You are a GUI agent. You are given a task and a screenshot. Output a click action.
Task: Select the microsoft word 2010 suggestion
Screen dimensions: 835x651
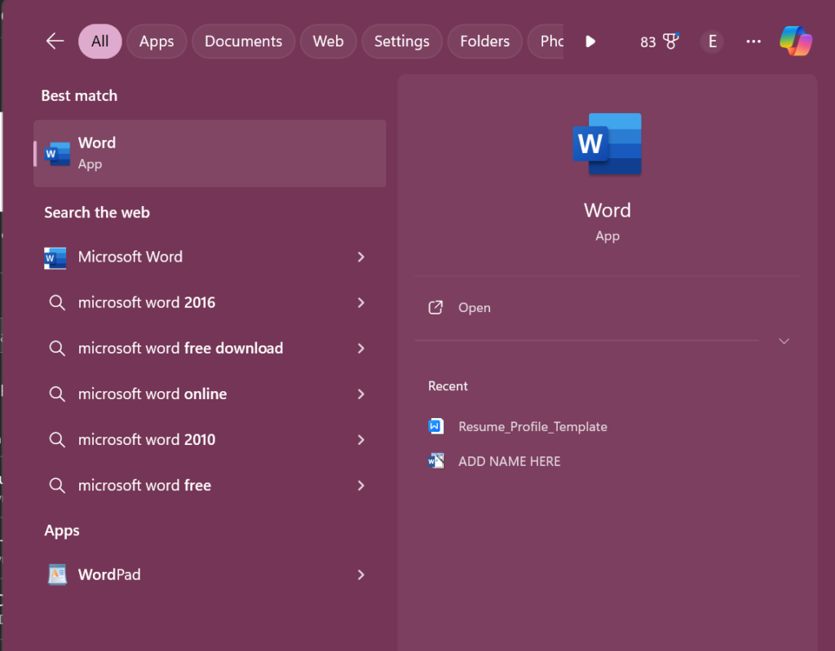coord(209,440)
